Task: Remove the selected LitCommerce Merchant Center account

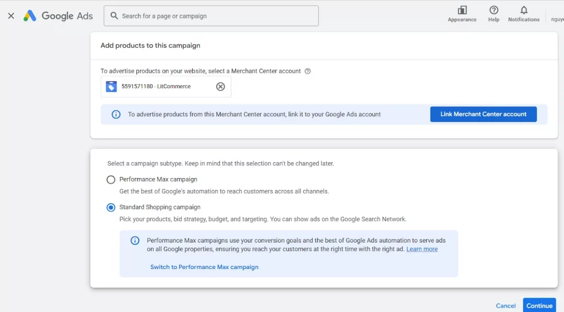Action: click(x=220, y=87)
